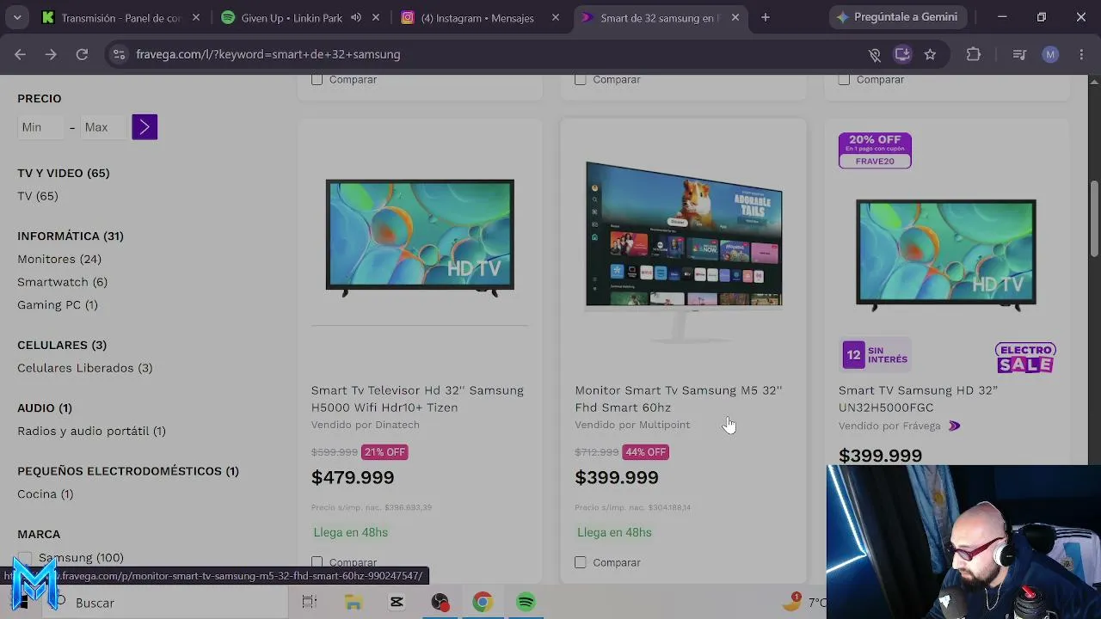
Task: Filter by Smartwatch (6)
Action: point(63,282)
